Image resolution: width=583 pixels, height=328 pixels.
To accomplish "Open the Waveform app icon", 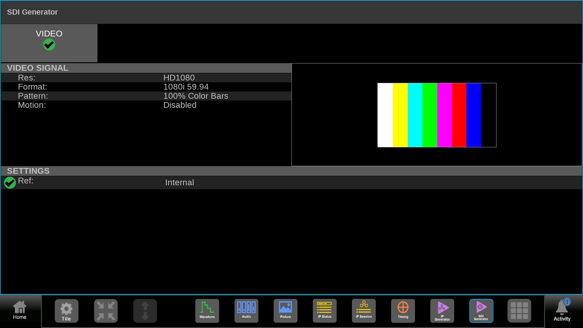I will 207,311.
